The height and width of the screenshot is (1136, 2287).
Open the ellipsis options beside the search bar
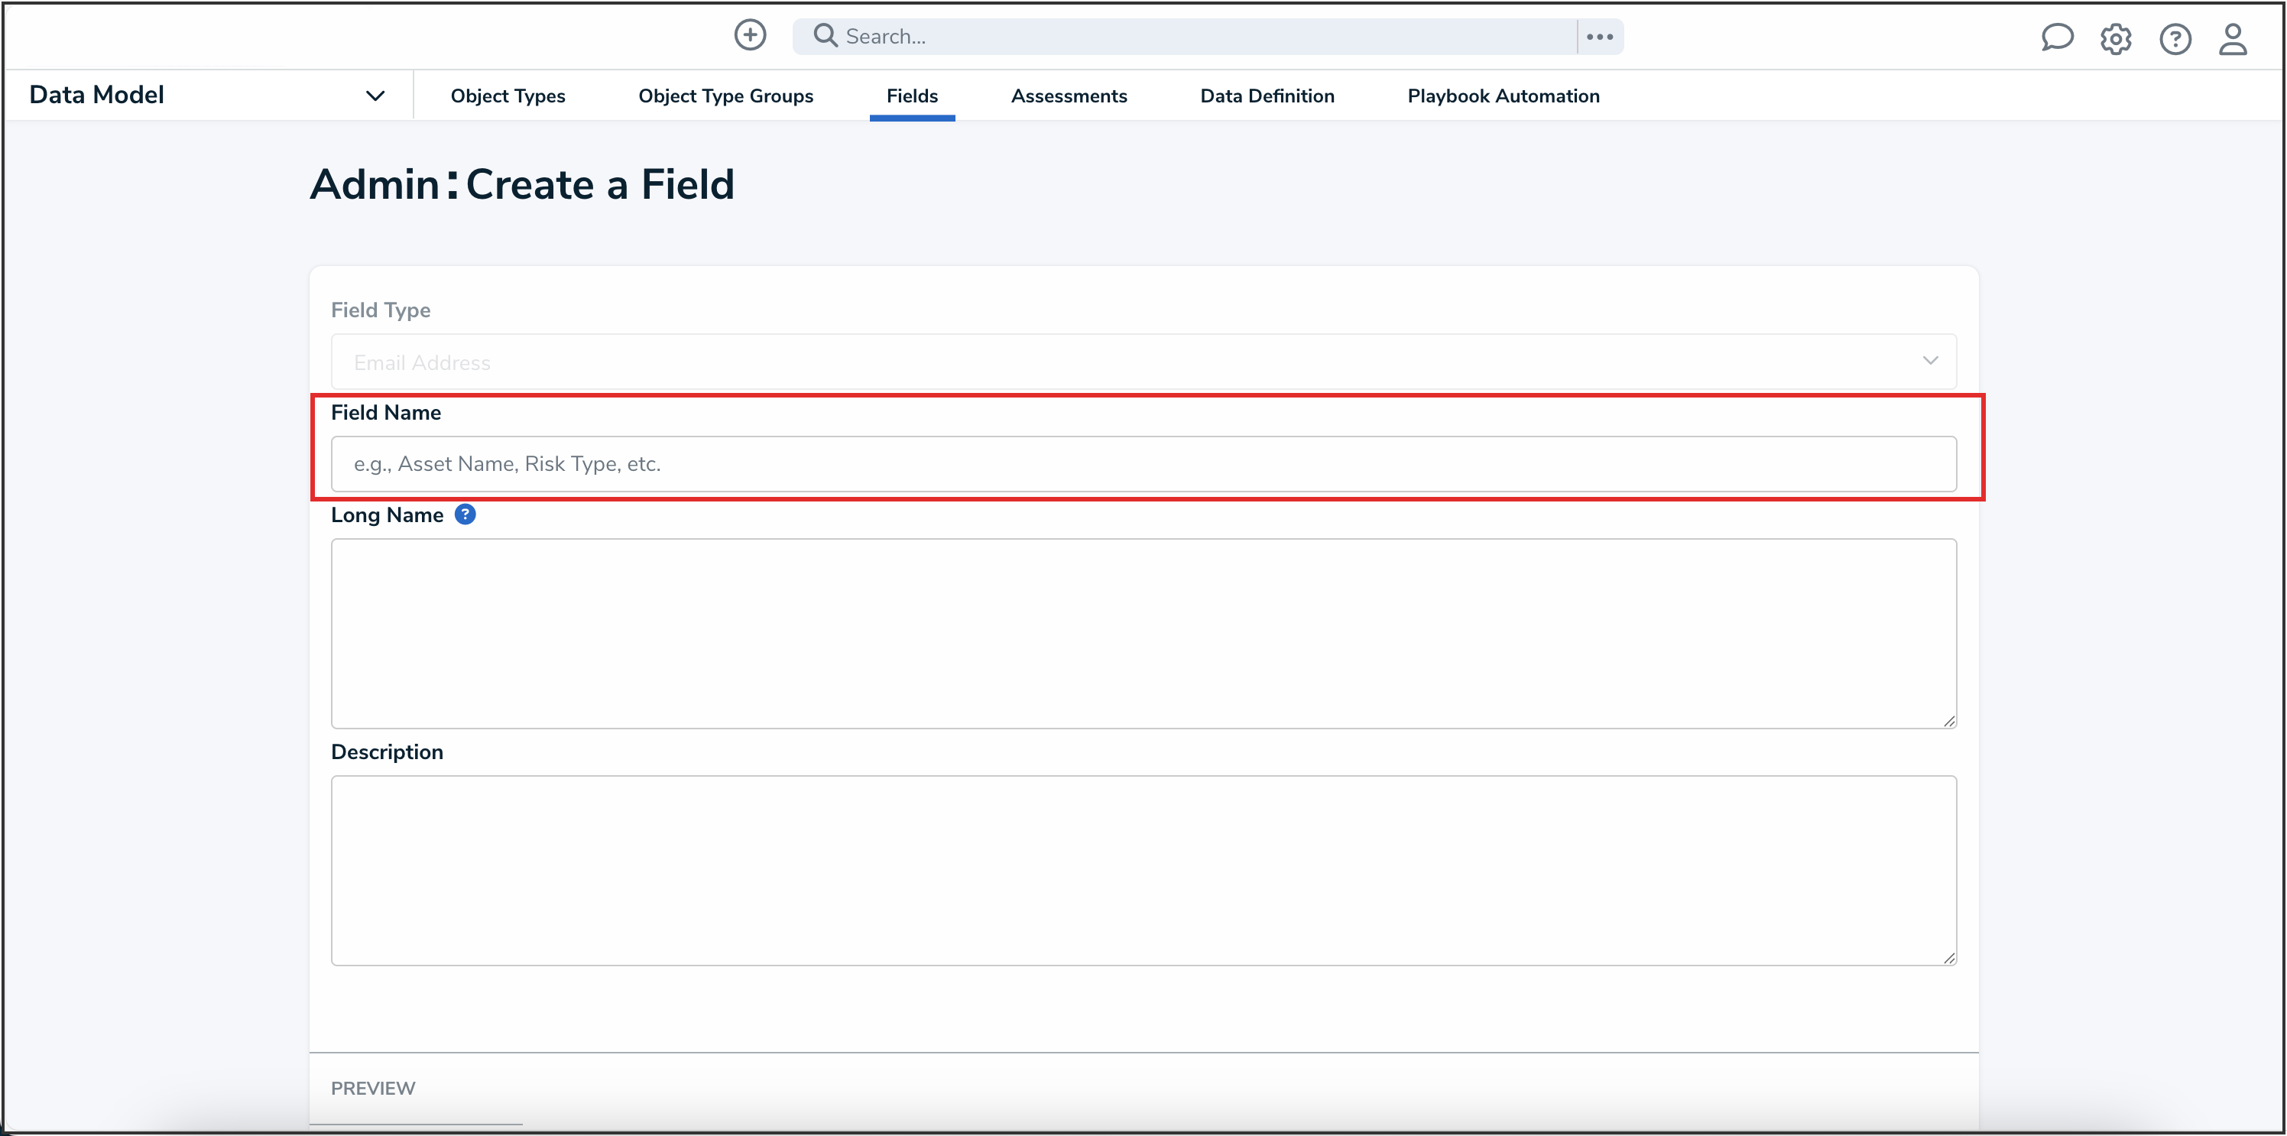[1598, 37]
